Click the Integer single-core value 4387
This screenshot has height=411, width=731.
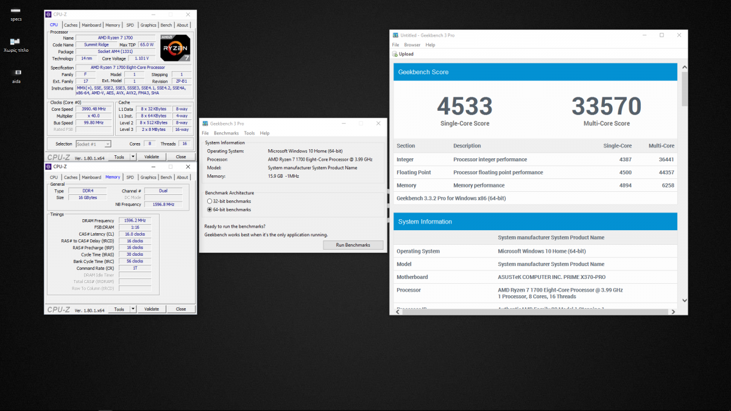625,160
